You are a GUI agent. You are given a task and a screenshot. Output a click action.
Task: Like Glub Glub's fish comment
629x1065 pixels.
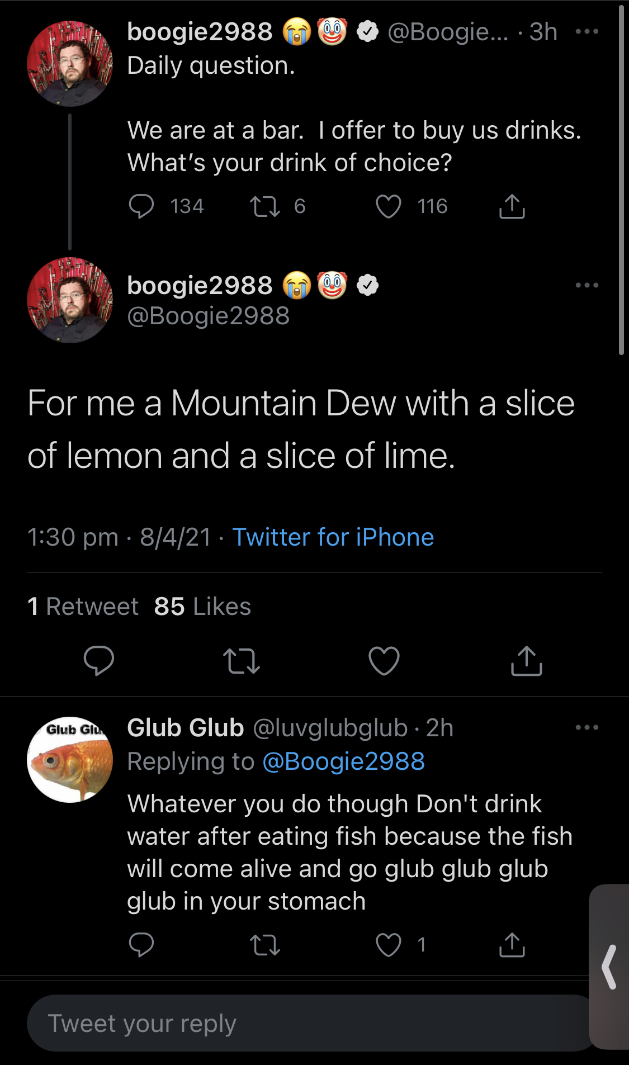(x=388, y=945)
